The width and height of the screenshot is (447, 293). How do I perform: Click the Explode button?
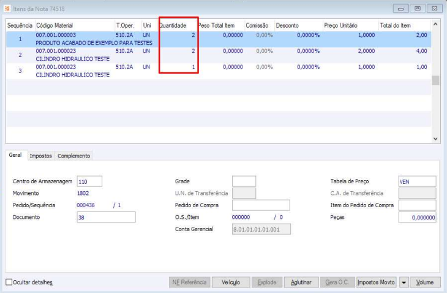(267, 283)
